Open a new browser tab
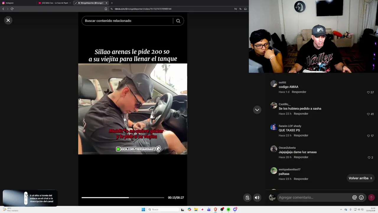The width and height of the screenshot is (378, 213). (x=112, y=3)
